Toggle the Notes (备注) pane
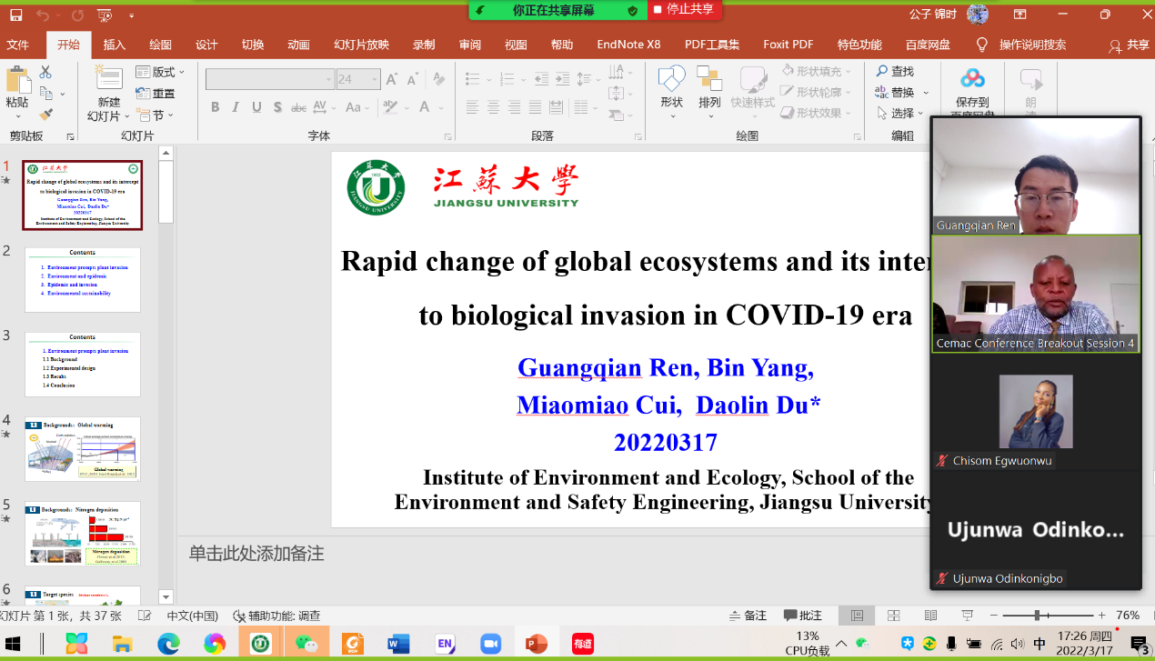Image resolution: width=1155 pixels, height=661 pixels. 747,616
